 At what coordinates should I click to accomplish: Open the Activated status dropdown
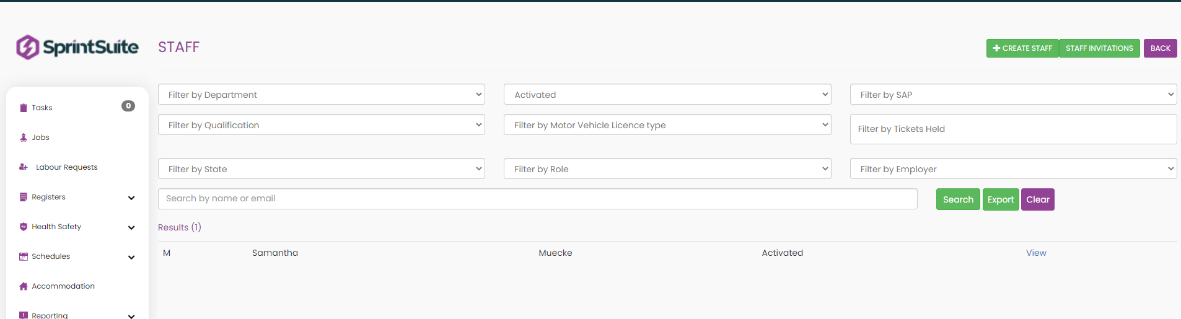[667, 95]
